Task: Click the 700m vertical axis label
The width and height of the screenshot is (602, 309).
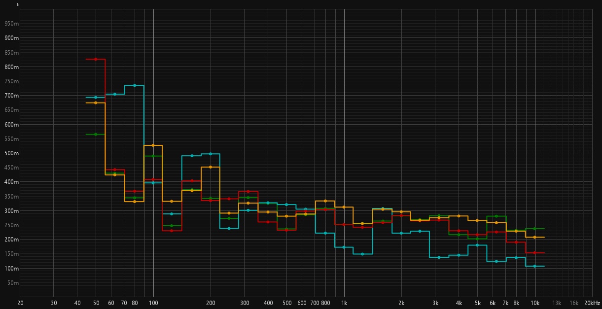Action: (12, 96)
